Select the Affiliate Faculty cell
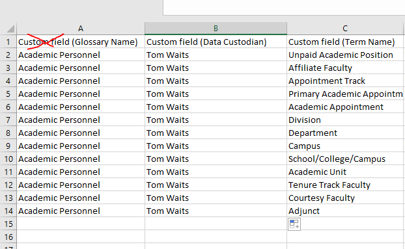Viewport: 405px width, 249px height. (345, 68)
